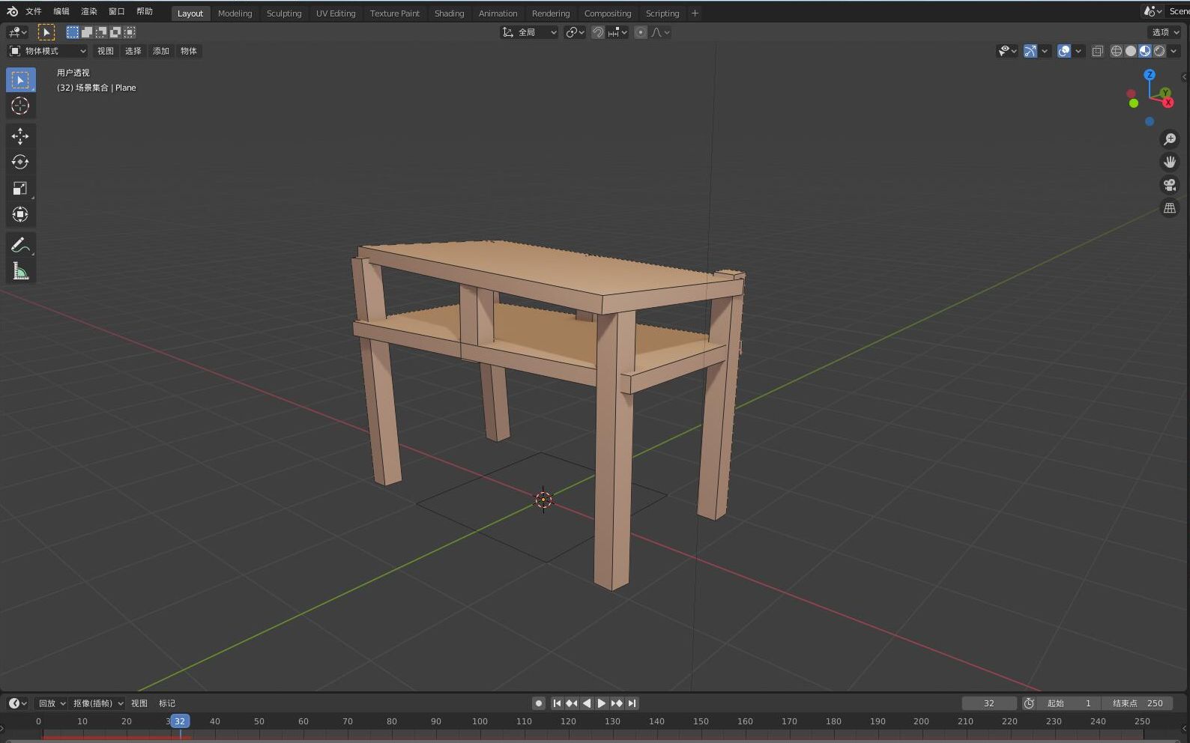
Task: Click the current frame field showing 32
Action: pos(989,703)
